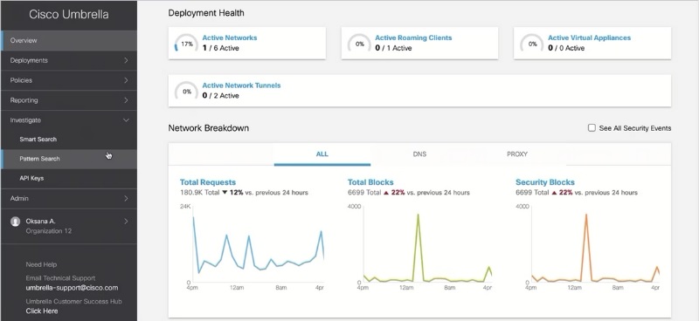Click the Active Network Tunnels 0% gauge
The image size is (699, 321).
[186, 92]
